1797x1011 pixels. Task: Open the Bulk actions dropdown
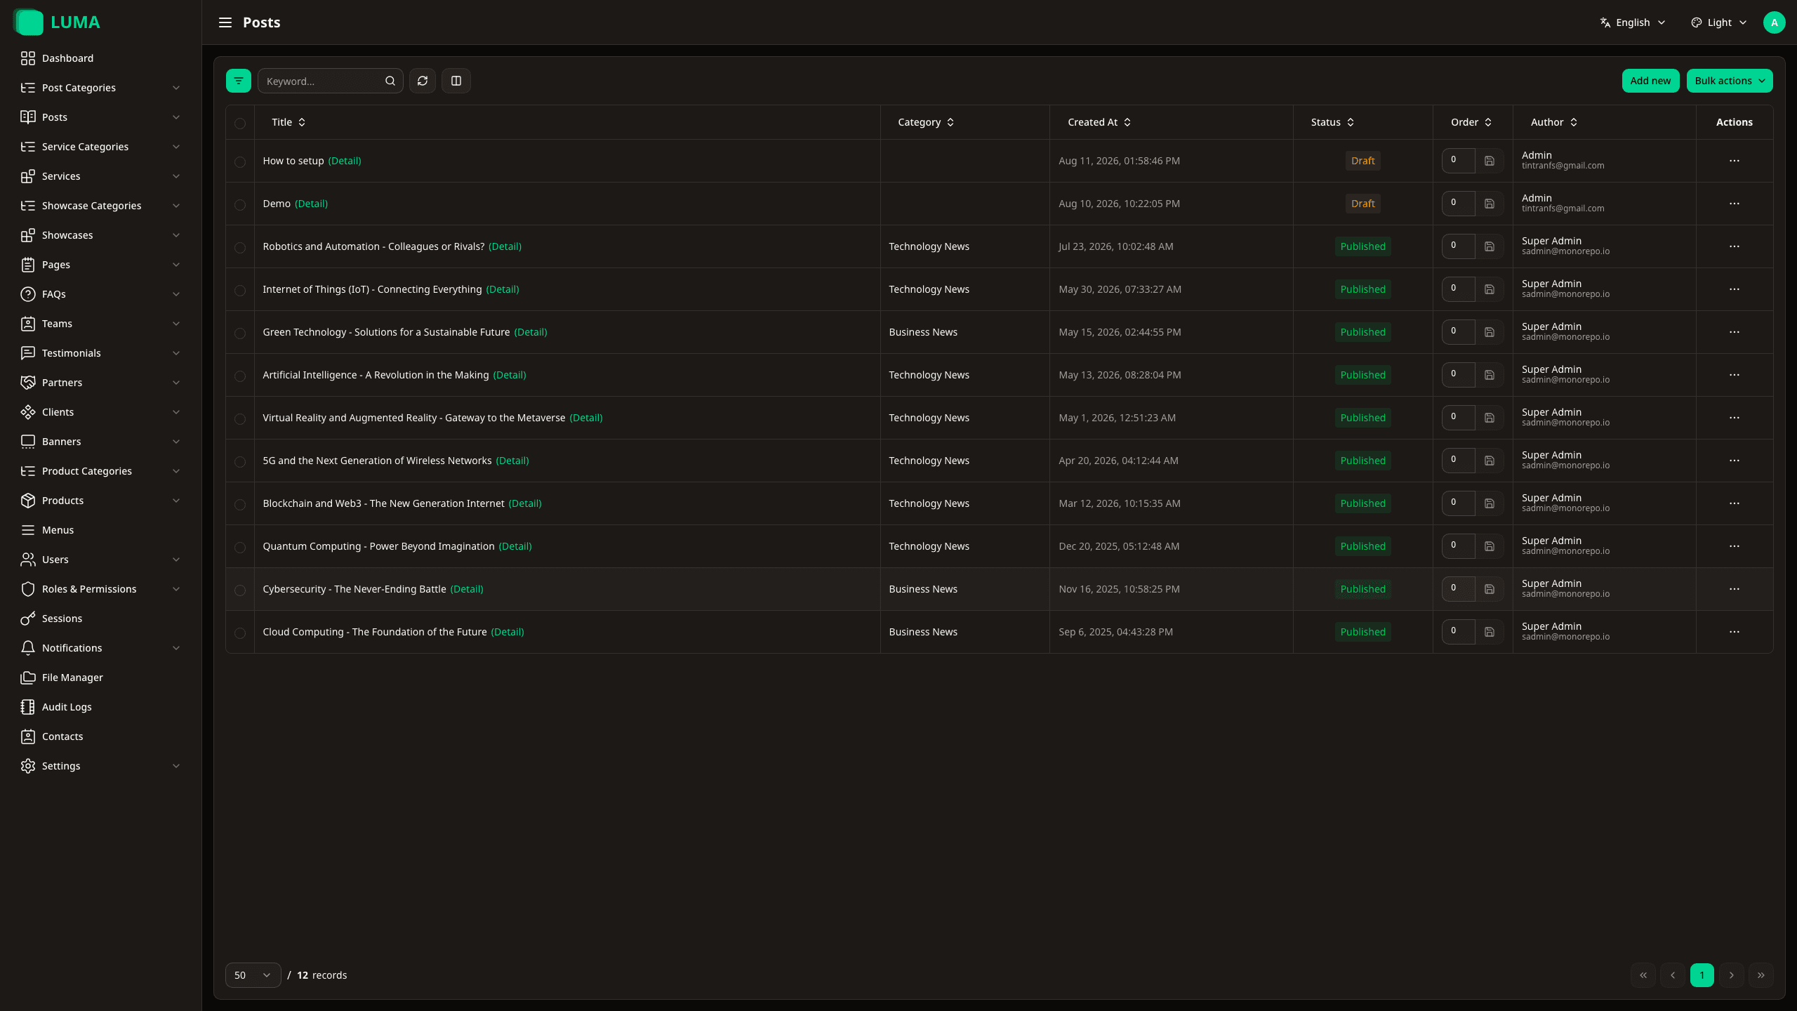pyautogui.click(x=1730, y=81)
